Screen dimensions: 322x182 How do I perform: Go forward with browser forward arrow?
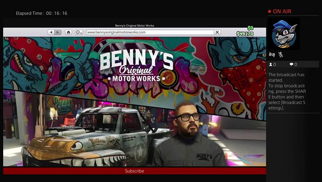58,32
